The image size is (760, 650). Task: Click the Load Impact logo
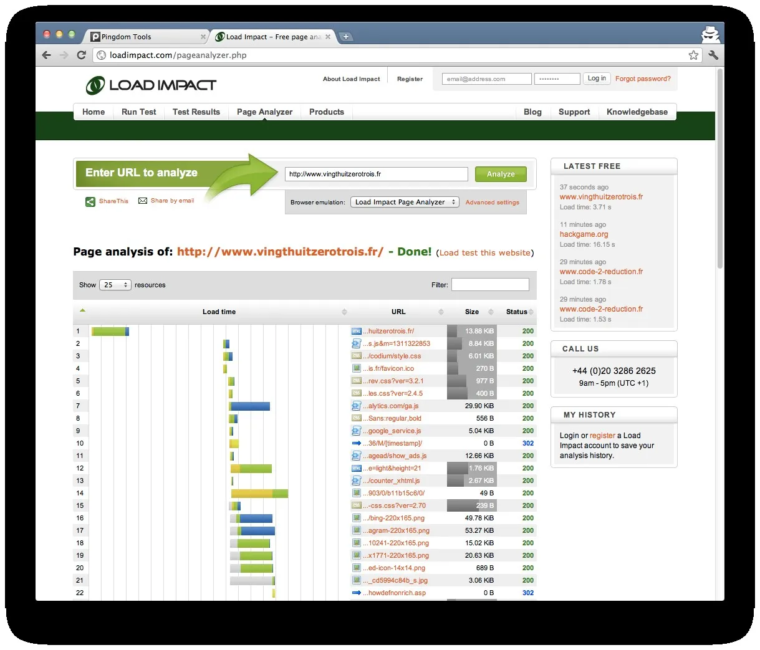(151, 85)
